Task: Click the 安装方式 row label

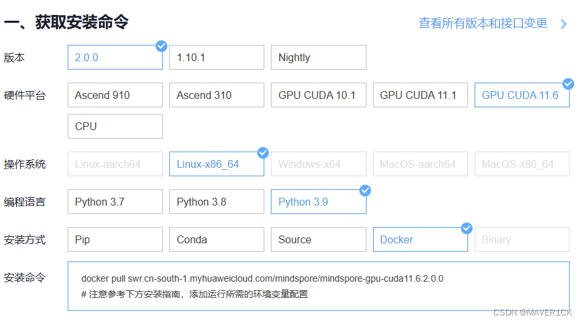Action: point(25,239)
